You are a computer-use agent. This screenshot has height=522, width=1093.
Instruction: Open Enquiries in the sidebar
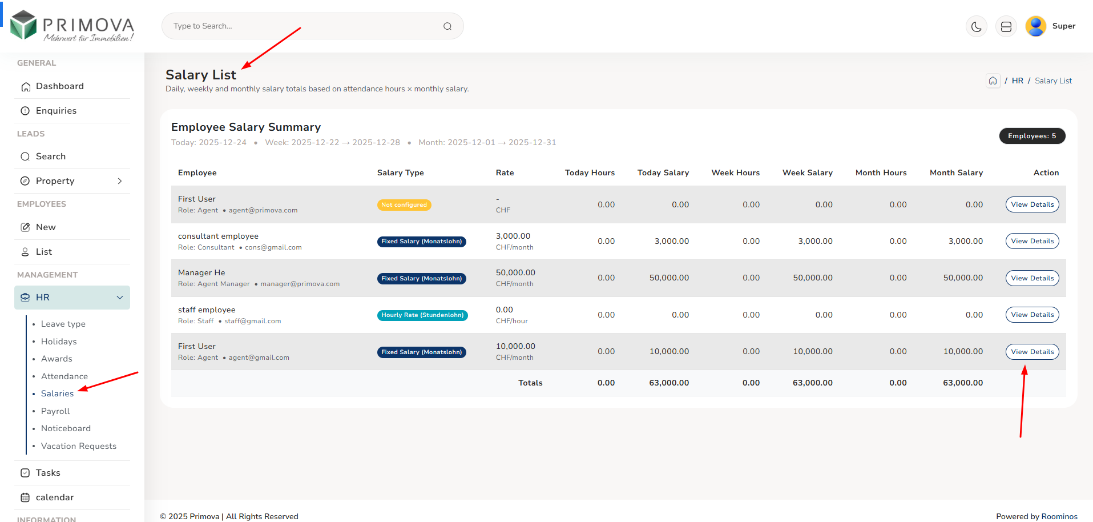pyautogui.click(x=56, y=111)
